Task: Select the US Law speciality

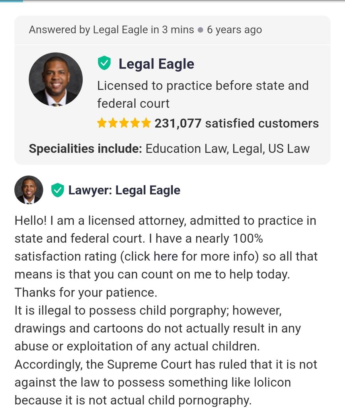Action: click(x=288, y=149)
